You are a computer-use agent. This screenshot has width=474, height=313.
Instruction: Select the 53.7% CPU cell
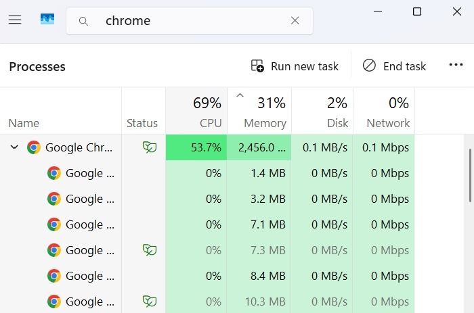(x=196, y=147)
